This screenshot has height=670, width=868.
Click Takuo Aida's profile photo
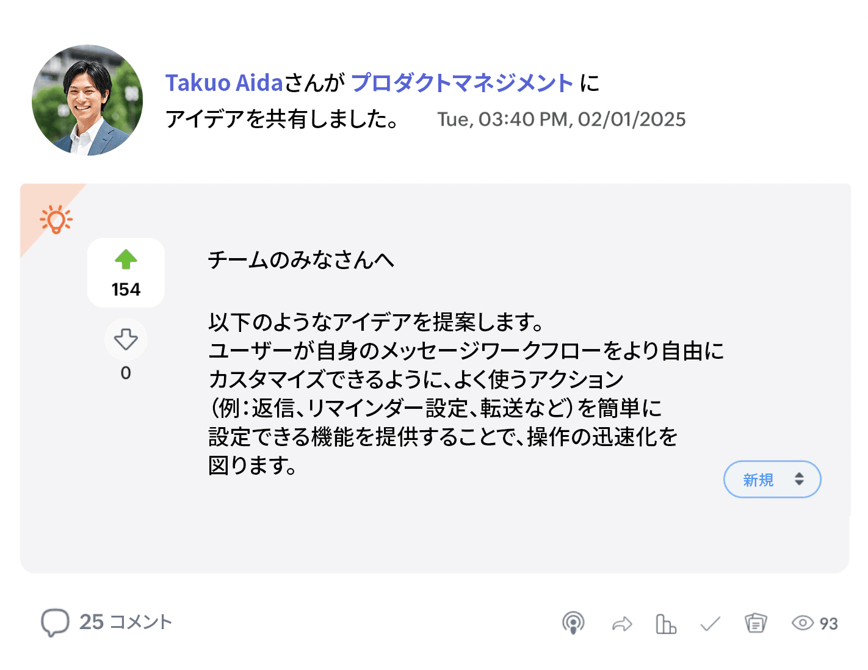click(x=87, y=100)
